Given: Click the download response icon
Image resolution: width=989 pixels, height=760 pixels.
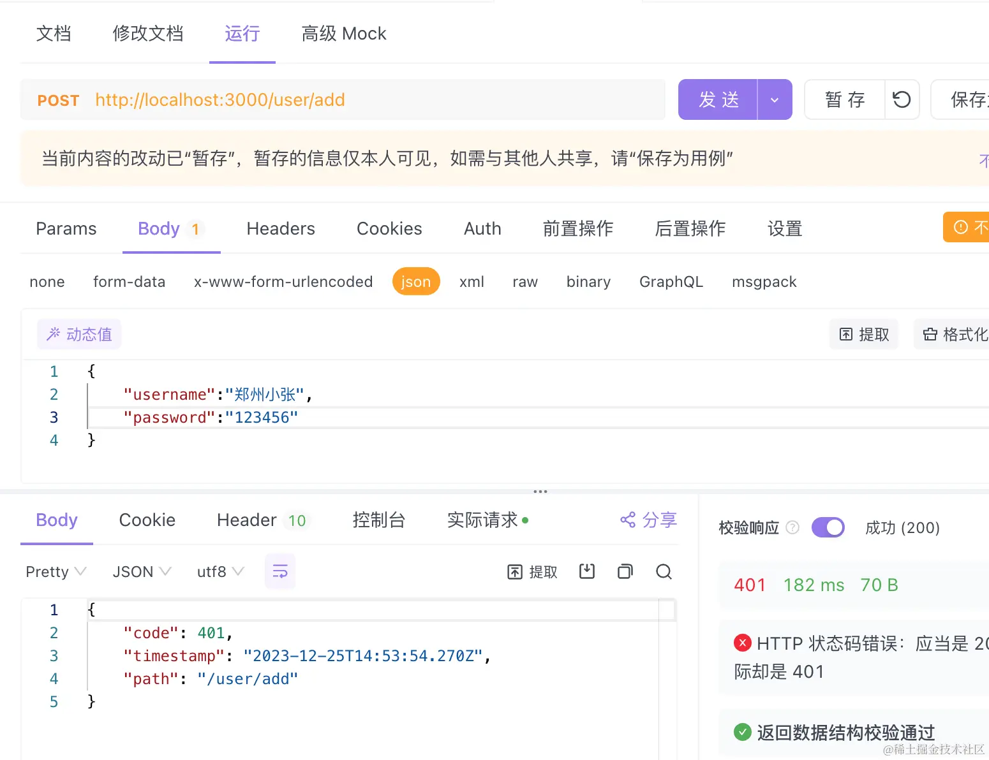Looking at the screenshot, I should [587, 571].
